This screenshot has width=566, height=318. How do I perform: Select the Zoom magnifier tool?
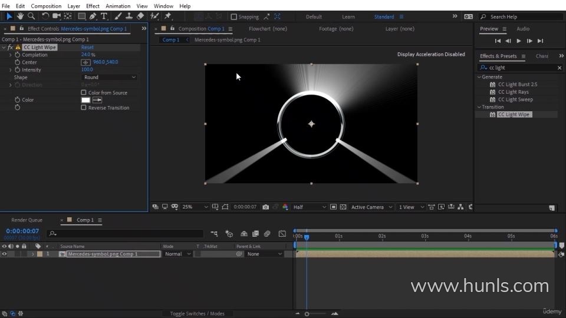(x=31, y=16)
